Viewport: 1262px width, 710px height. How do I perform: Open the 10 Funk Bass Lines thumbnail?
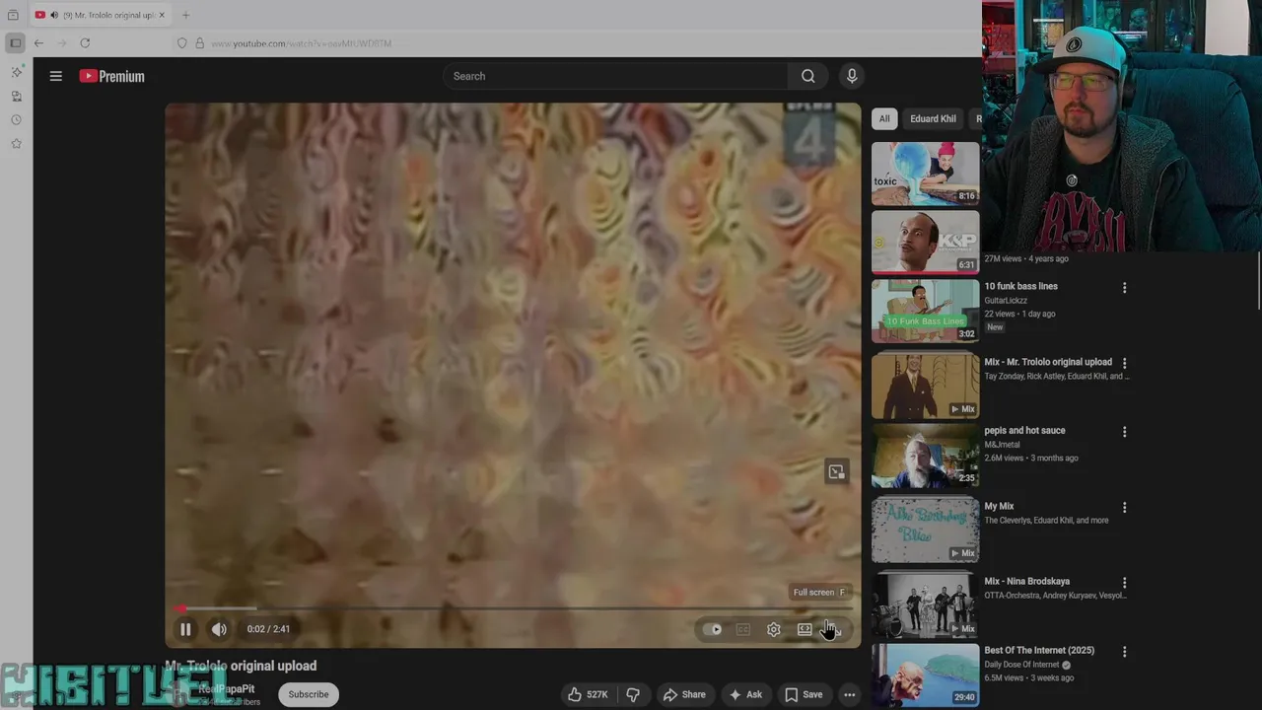tap(925, 311)
